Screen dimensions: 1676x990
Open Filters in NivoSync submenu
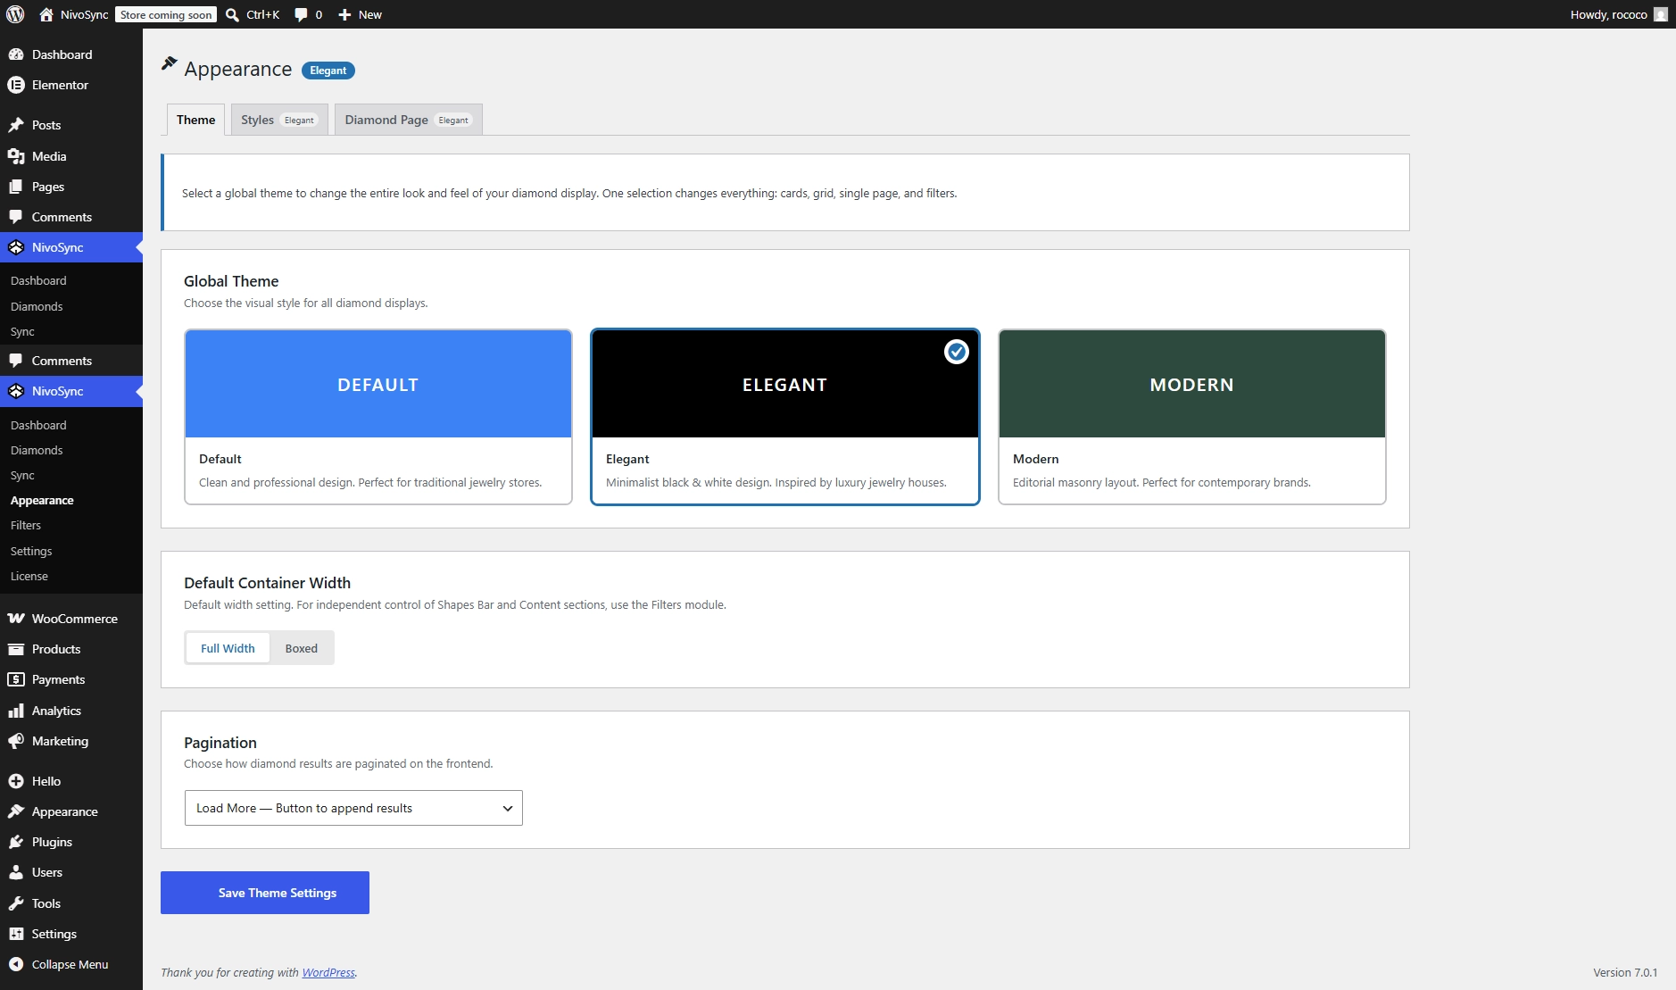point(26,526)
